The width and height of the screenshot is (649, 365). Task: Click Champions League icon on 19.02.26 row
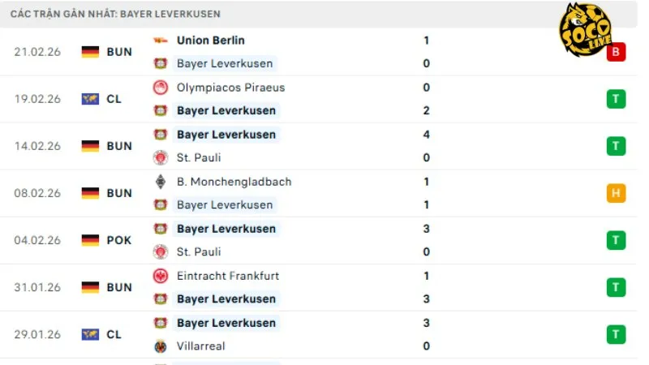pos(90,99)
